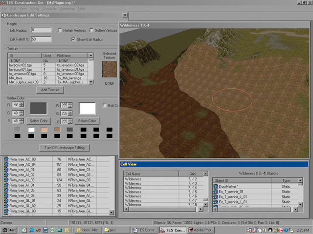Click the Landscape Edit Settings speaker icon
Viewport: 313px width, 234px height.
(3, 15)
